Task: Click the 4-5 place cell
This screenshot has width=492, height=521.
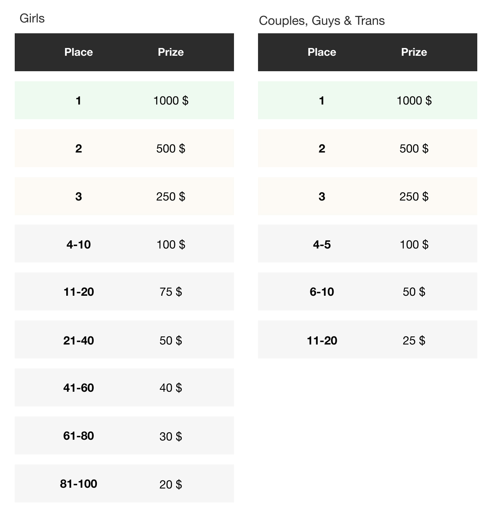Action: [x=322, y=245]
